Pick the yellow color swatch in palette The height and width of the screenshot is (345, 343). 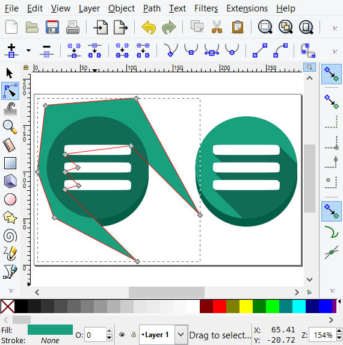coord(246,306)
